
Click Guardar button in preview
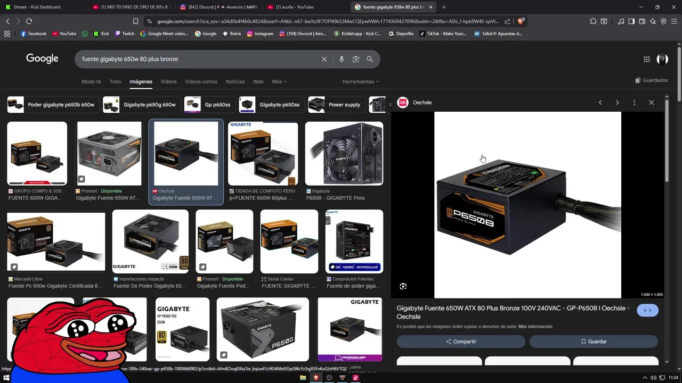pyautogui.click(x=594, y=342)
